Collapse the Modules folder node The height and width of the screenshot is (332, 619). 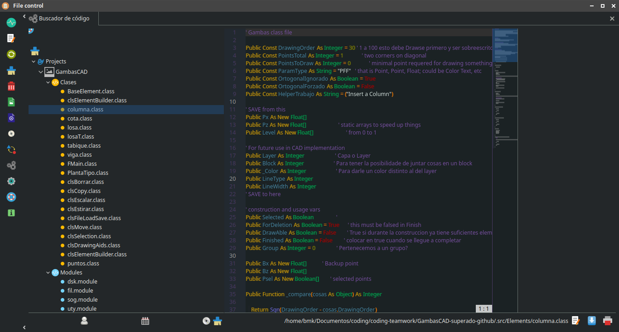[x=48, y=273]
